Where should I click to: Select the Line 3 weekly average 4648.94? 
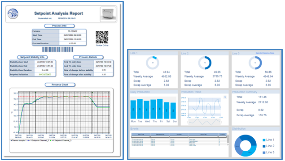(x=268, y=76)
